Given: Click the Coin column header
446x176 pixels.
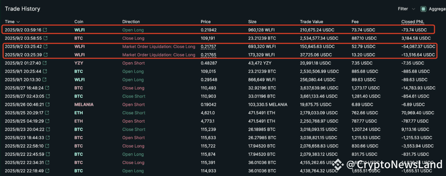Looking at the screenshot, I should click(x=79, y=22).
